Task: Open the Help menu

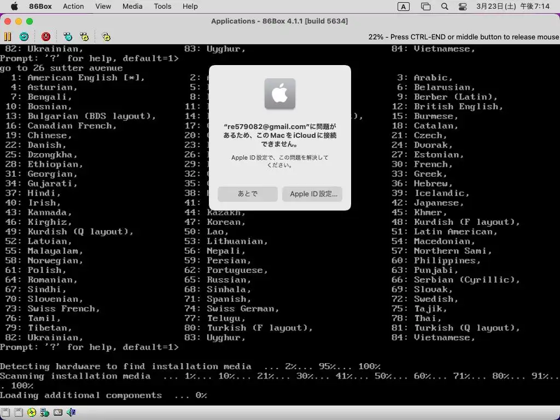Action: click(x=190, y=7)
